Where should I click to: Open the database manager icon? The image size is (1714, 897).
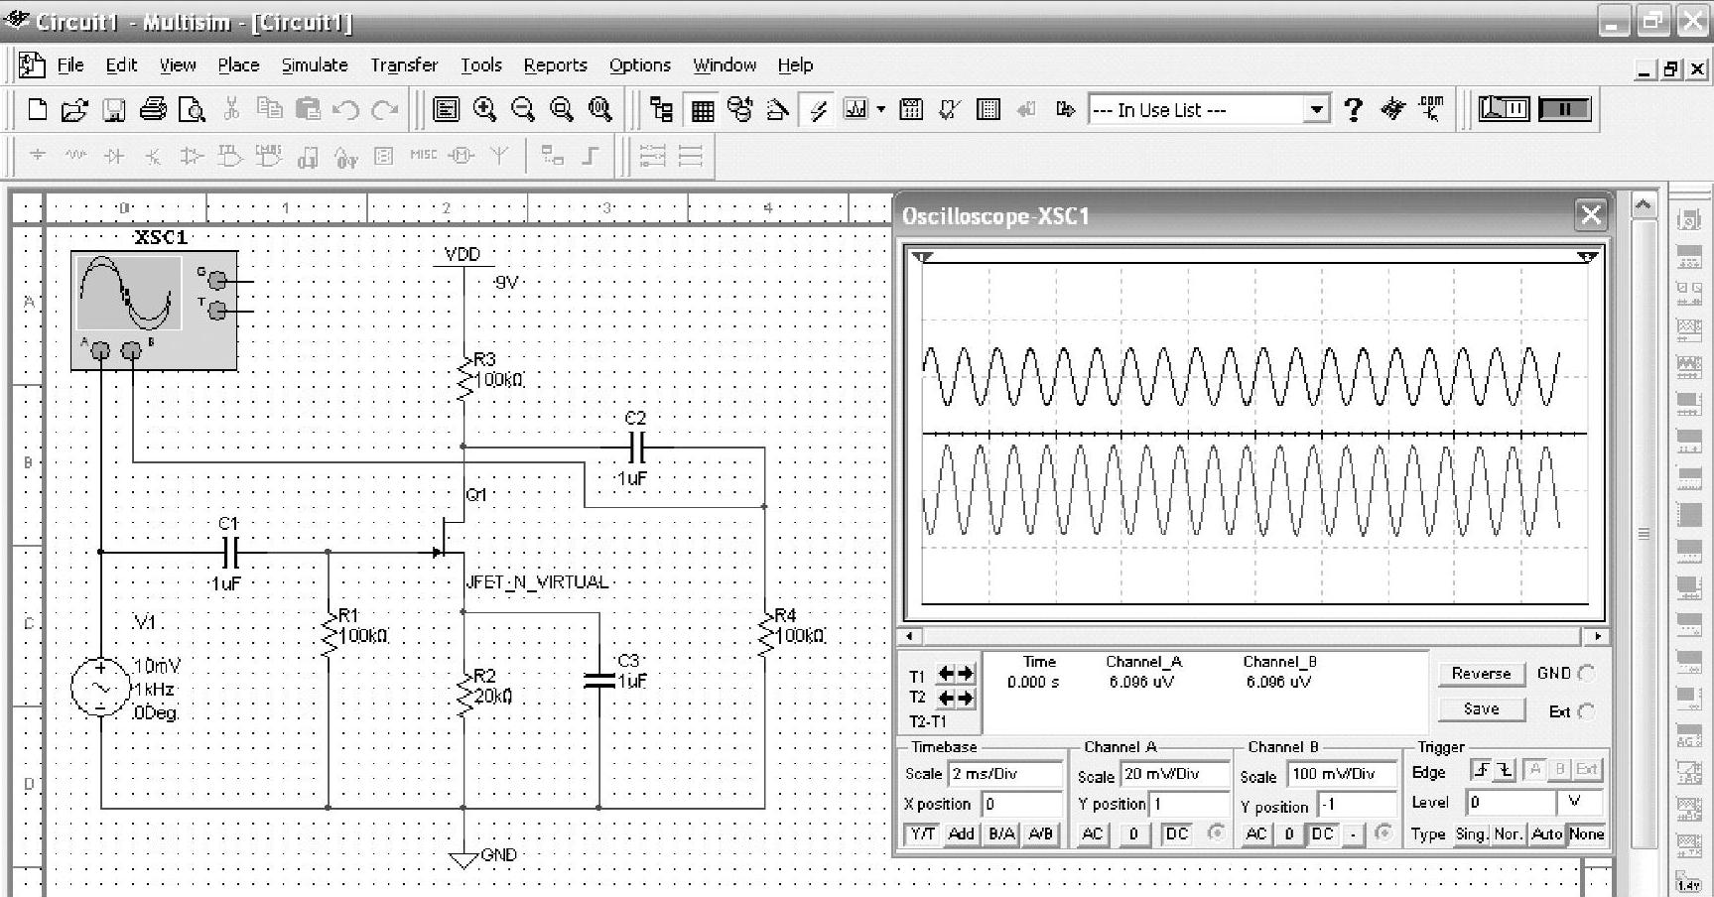click(x=739, y=109)
